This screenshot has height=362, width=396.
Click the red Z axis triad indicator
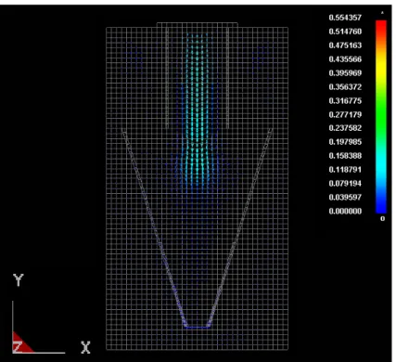22,343
